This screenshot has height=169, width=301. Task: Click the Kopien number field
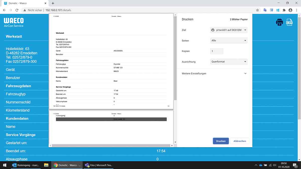coord(216,51)
